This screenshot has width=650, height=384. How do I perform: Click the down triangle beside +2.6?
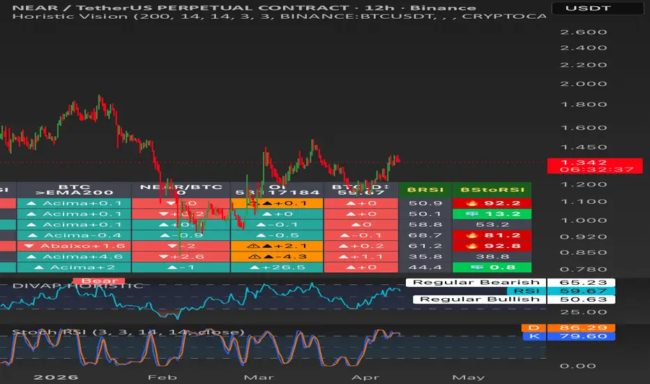point(164,257)
